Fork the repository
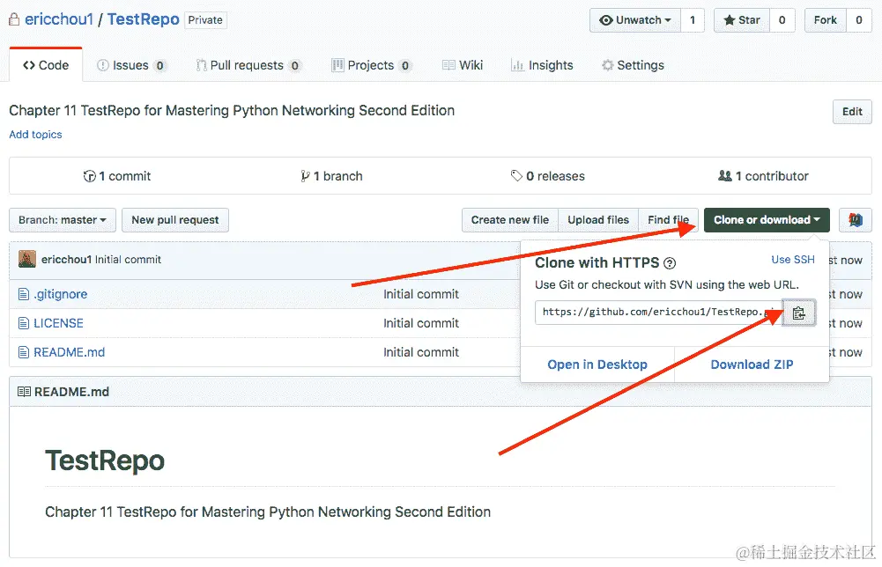This screenshot has width=882, height=567. click(826, 20)
